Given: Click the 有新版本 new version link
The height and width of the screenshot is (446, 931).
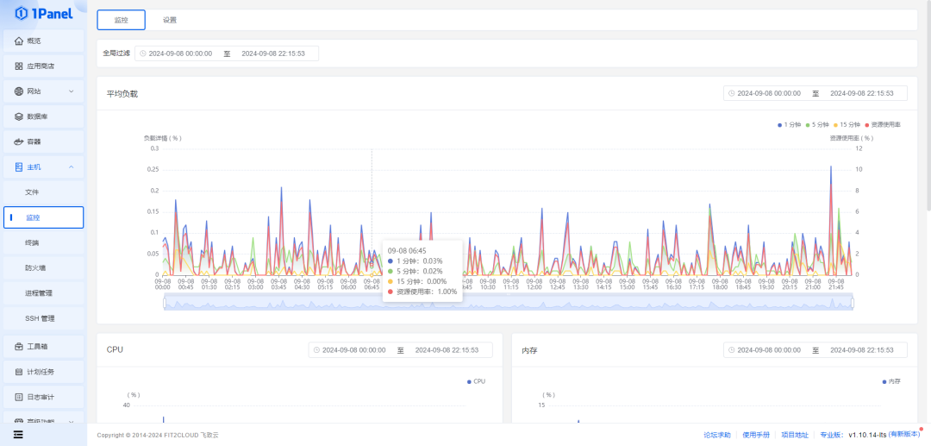Looking at the screenshot, I should [904, 435].
